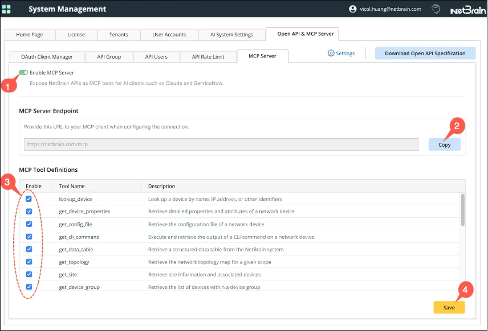Open the API Users tab
Screen dimensions: 488x331
coord(156,57)
